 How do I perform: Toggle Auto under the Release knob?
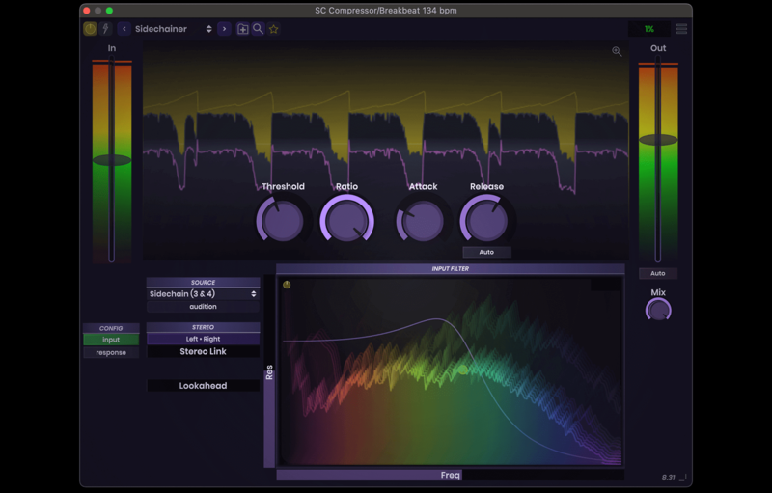coord(486,252)
